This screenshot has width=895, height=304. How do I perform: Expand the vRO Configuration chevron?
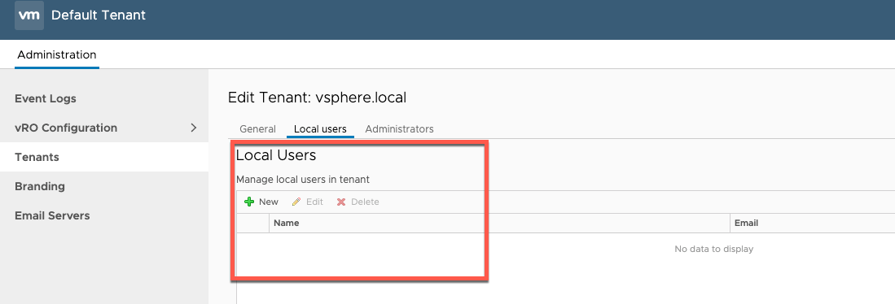194,128
